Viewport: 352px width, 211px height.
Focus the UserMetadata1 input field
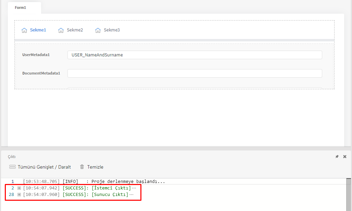coord(194,55)
